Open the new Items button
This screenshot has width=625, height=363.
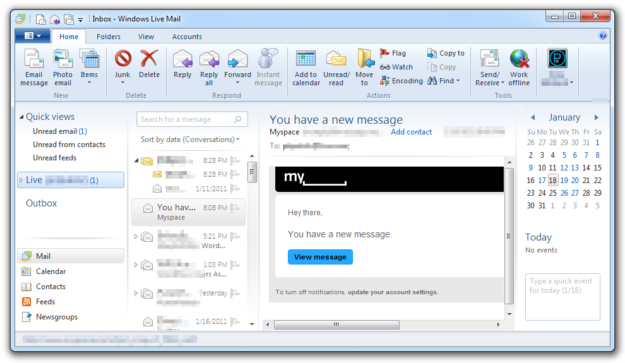(89, 67)
